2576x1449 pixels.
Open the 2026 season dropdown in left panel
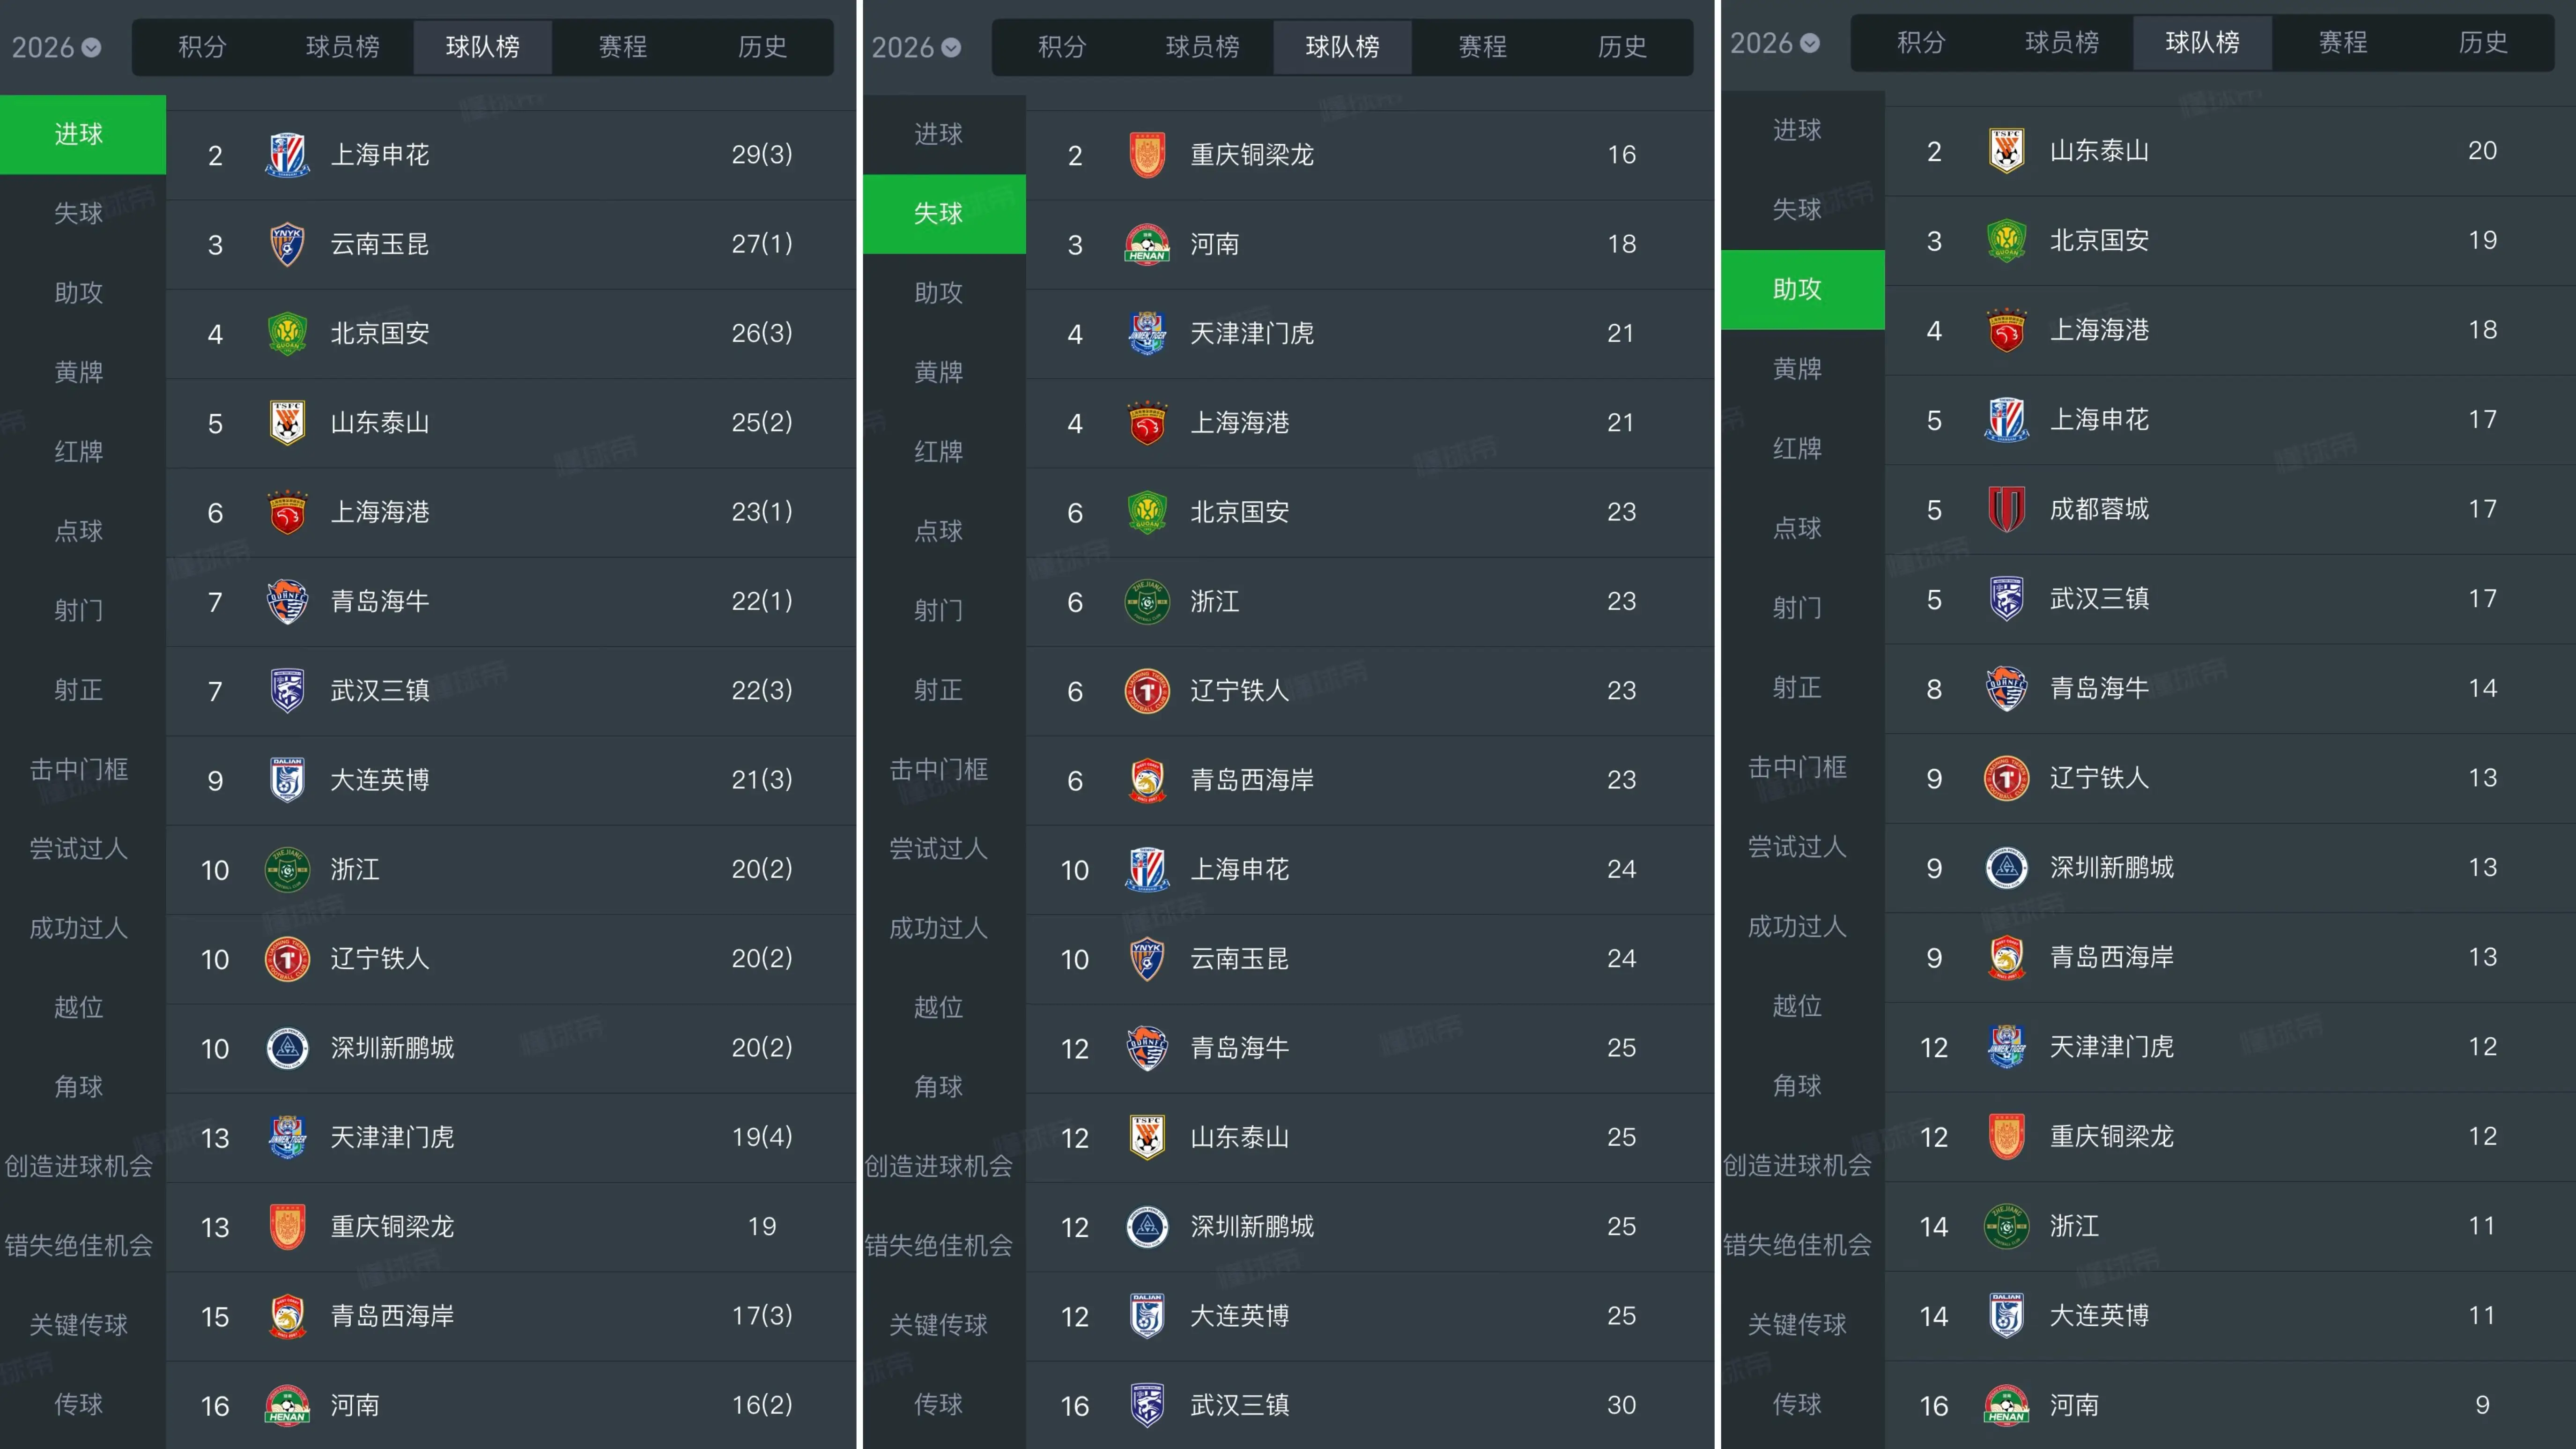click(56, 47)
